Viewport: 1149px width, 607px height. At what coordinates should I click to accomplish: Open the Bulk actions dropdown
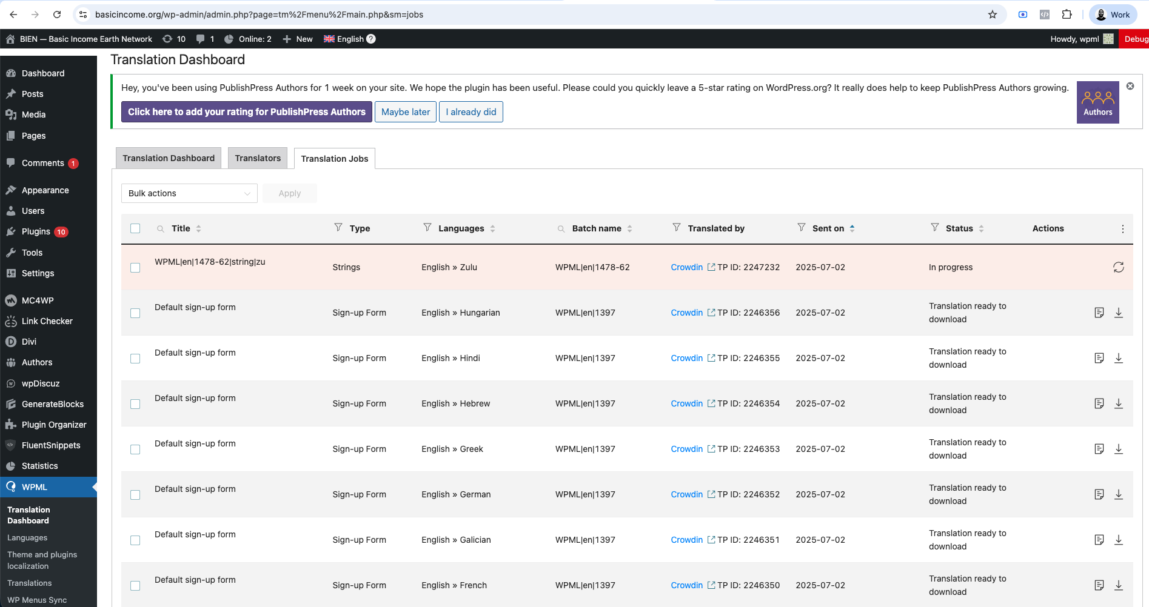(x=189, y=193)
